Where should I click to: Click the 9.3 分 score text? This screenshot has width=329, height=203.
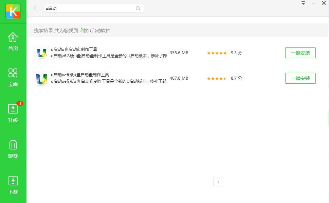pos(236,53)
